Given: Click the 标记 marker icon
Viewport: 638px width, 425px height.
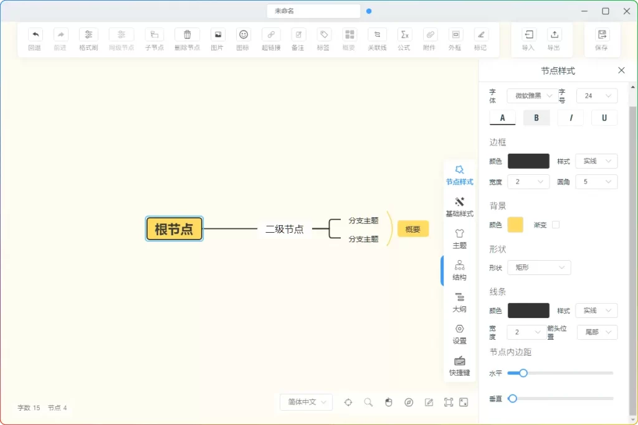Looking at the screenshot, I should [x=480, y=35].
